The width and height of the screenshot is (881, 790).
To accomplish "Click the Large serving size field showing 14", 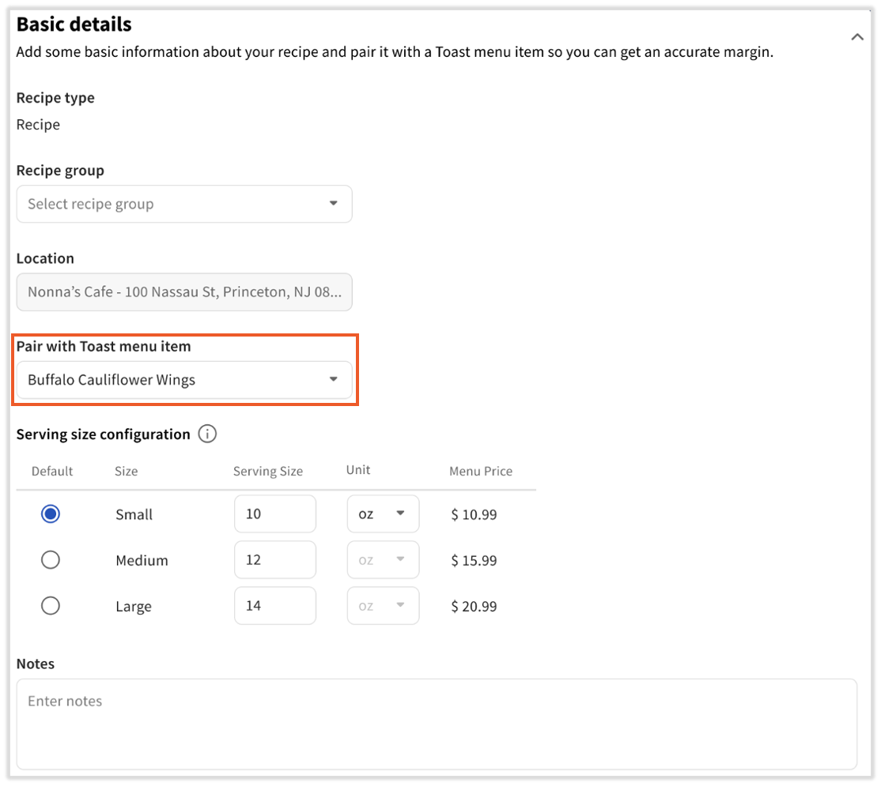I will pyautogui.click(x=274, y=606).
